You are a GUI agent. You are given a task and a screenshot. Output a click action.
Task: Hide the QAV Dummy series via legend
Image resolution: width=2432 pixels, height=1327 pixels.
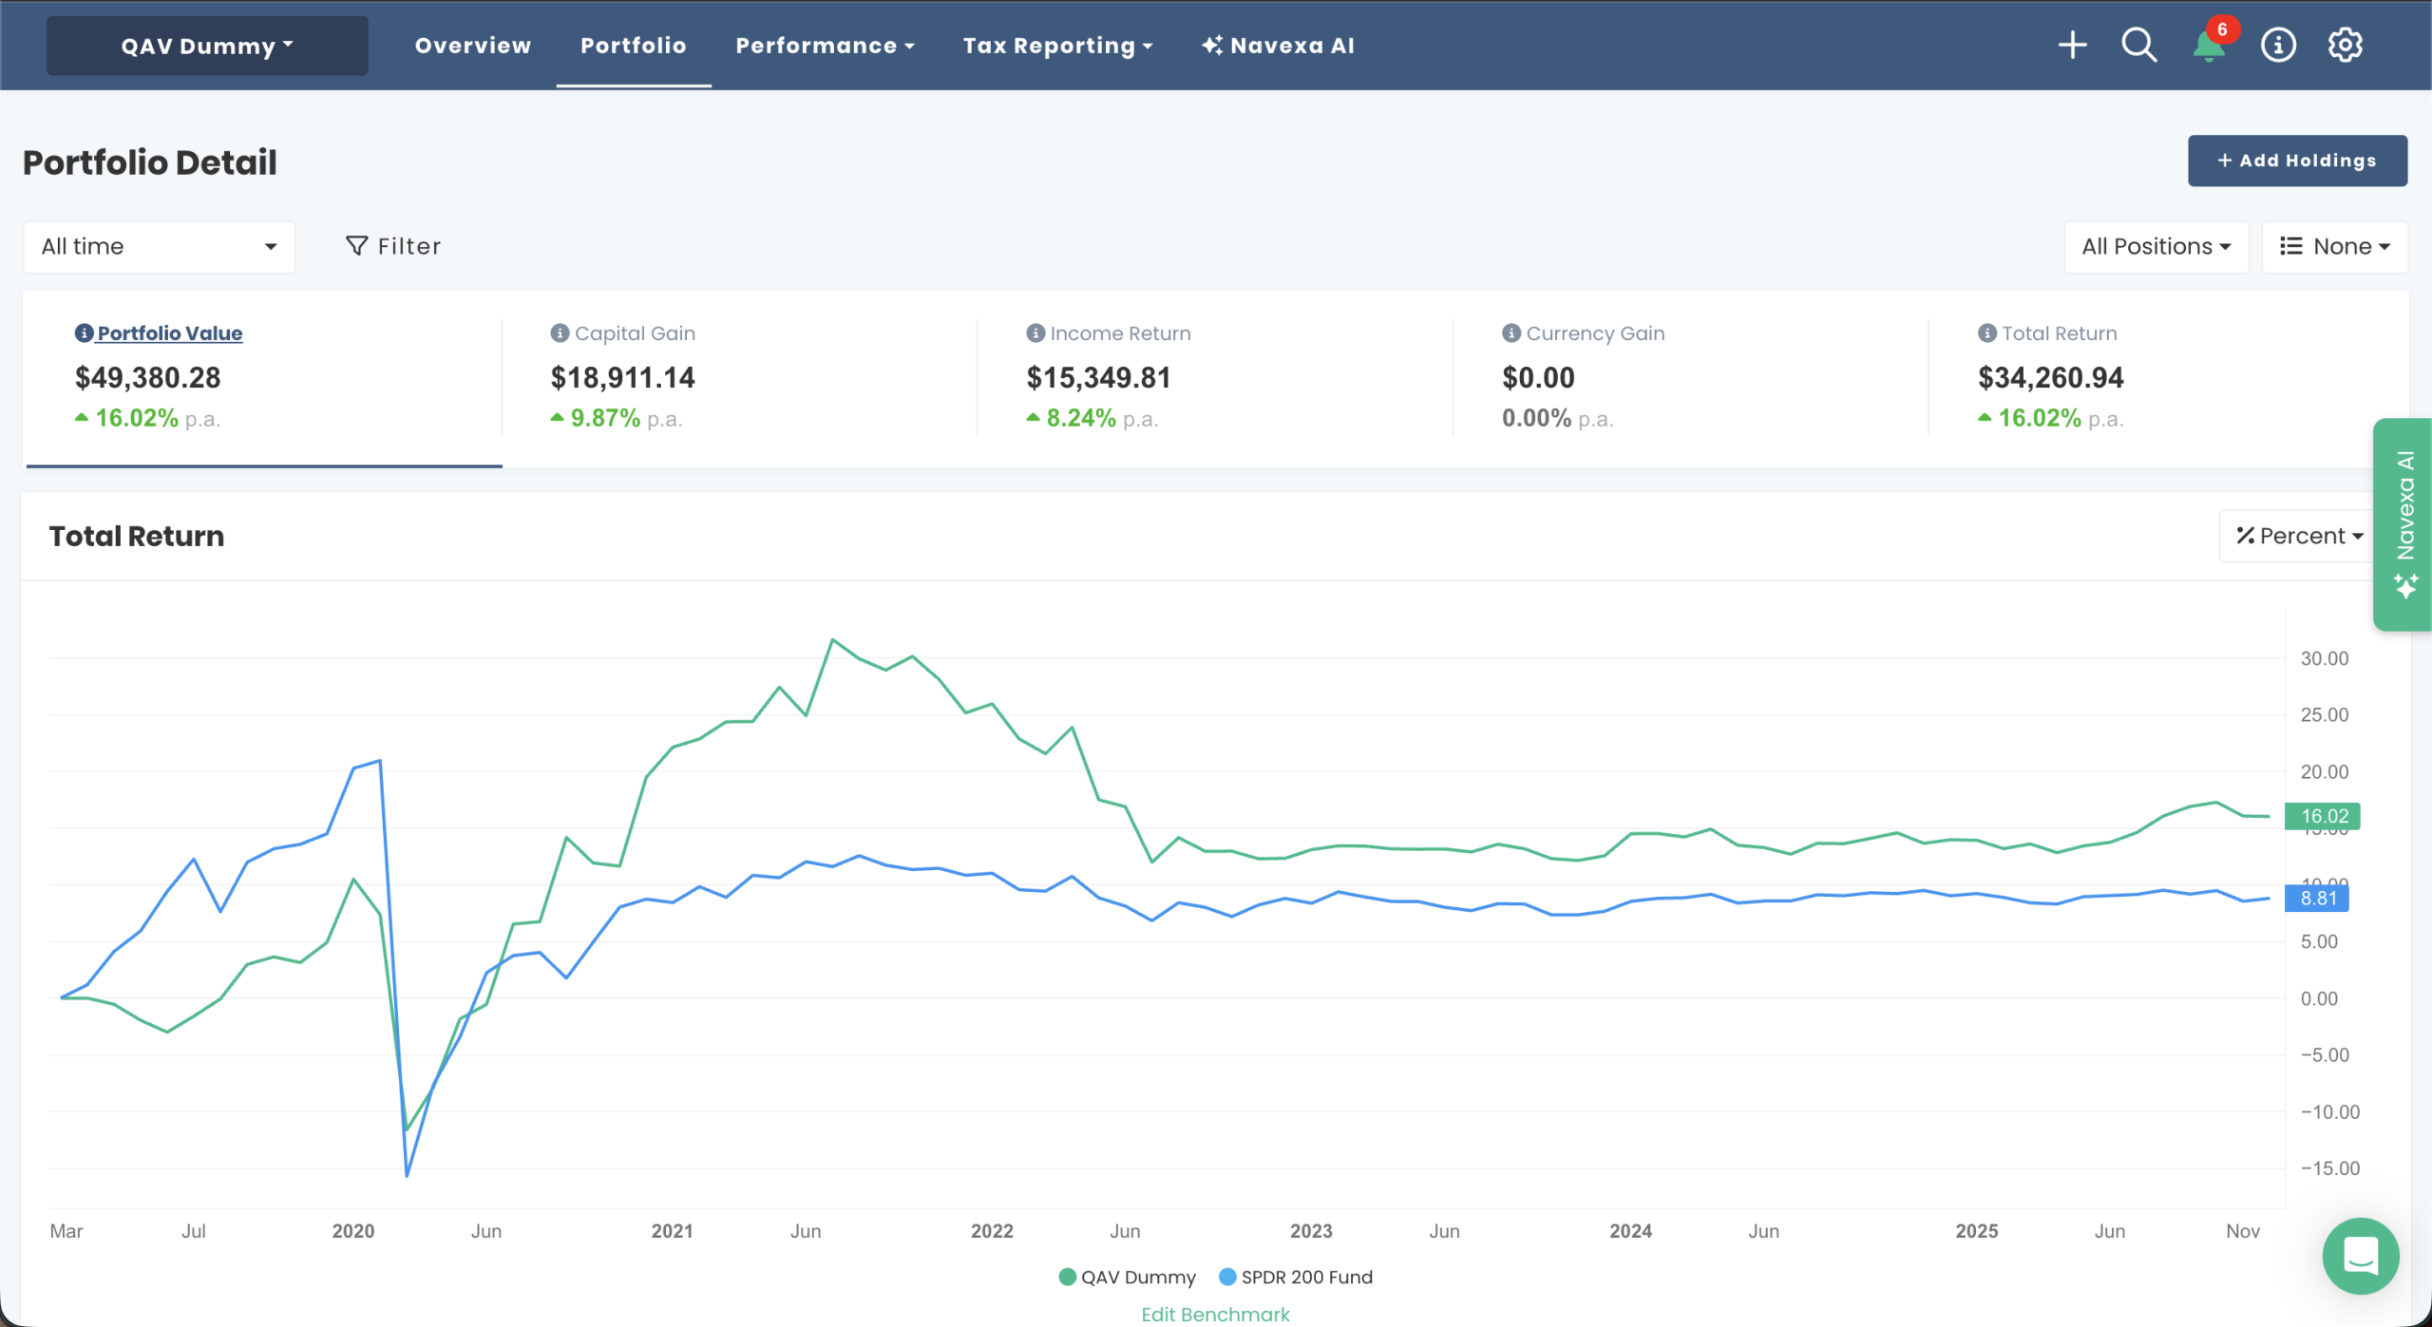point(1127,1277)
